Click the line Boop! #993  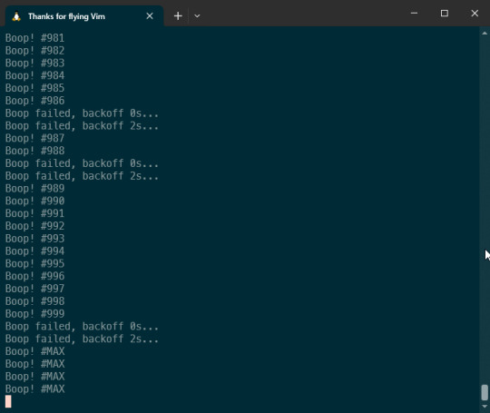[x=35, y=239]
